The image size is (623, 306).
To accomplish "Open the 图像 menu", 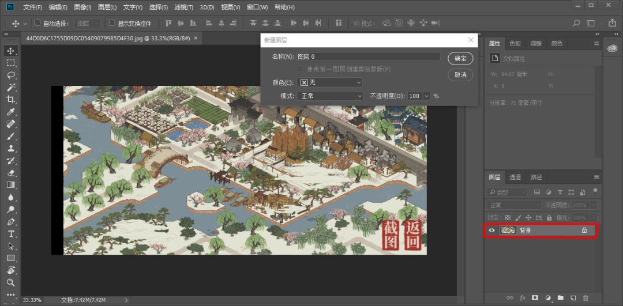I will (x=82, y=7).
